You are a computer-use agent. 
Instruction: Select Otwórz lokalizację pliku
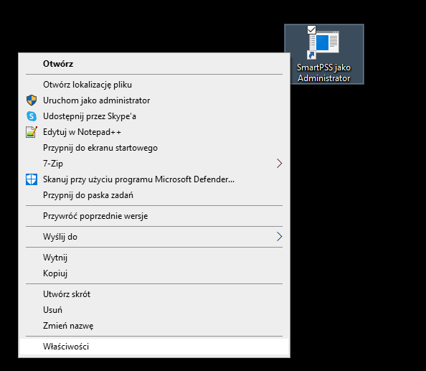tap(154, 85)
